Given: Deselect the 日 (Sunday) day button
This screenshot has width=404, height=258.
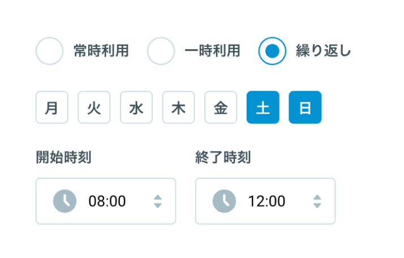Looking at the screenshot, I should (x=305, y=107).
